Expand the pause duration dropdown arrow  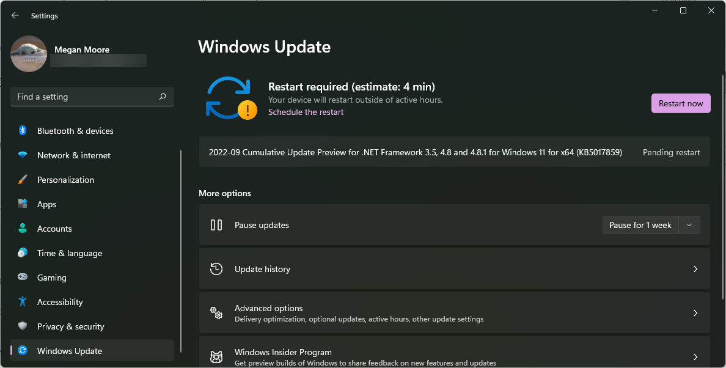pos(689,225)
